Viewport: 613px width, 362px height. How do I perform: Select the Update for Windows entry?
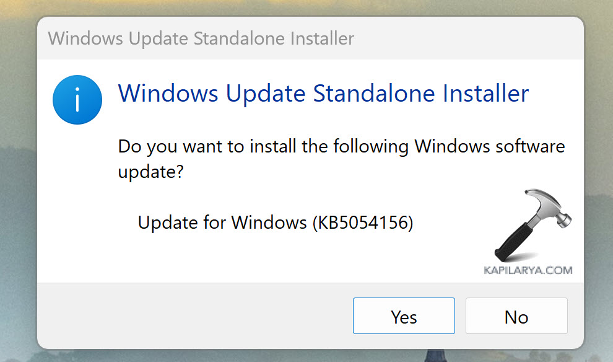pyautogui.click(x=275, y=223)
